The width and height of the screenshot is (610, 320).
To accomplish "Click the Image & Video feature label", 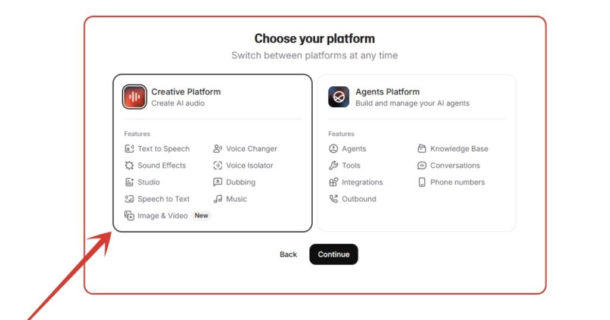I will [x=163, y=215].
